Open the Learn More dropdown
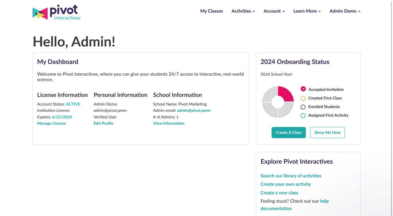393x216 pixels. (307, 11)
